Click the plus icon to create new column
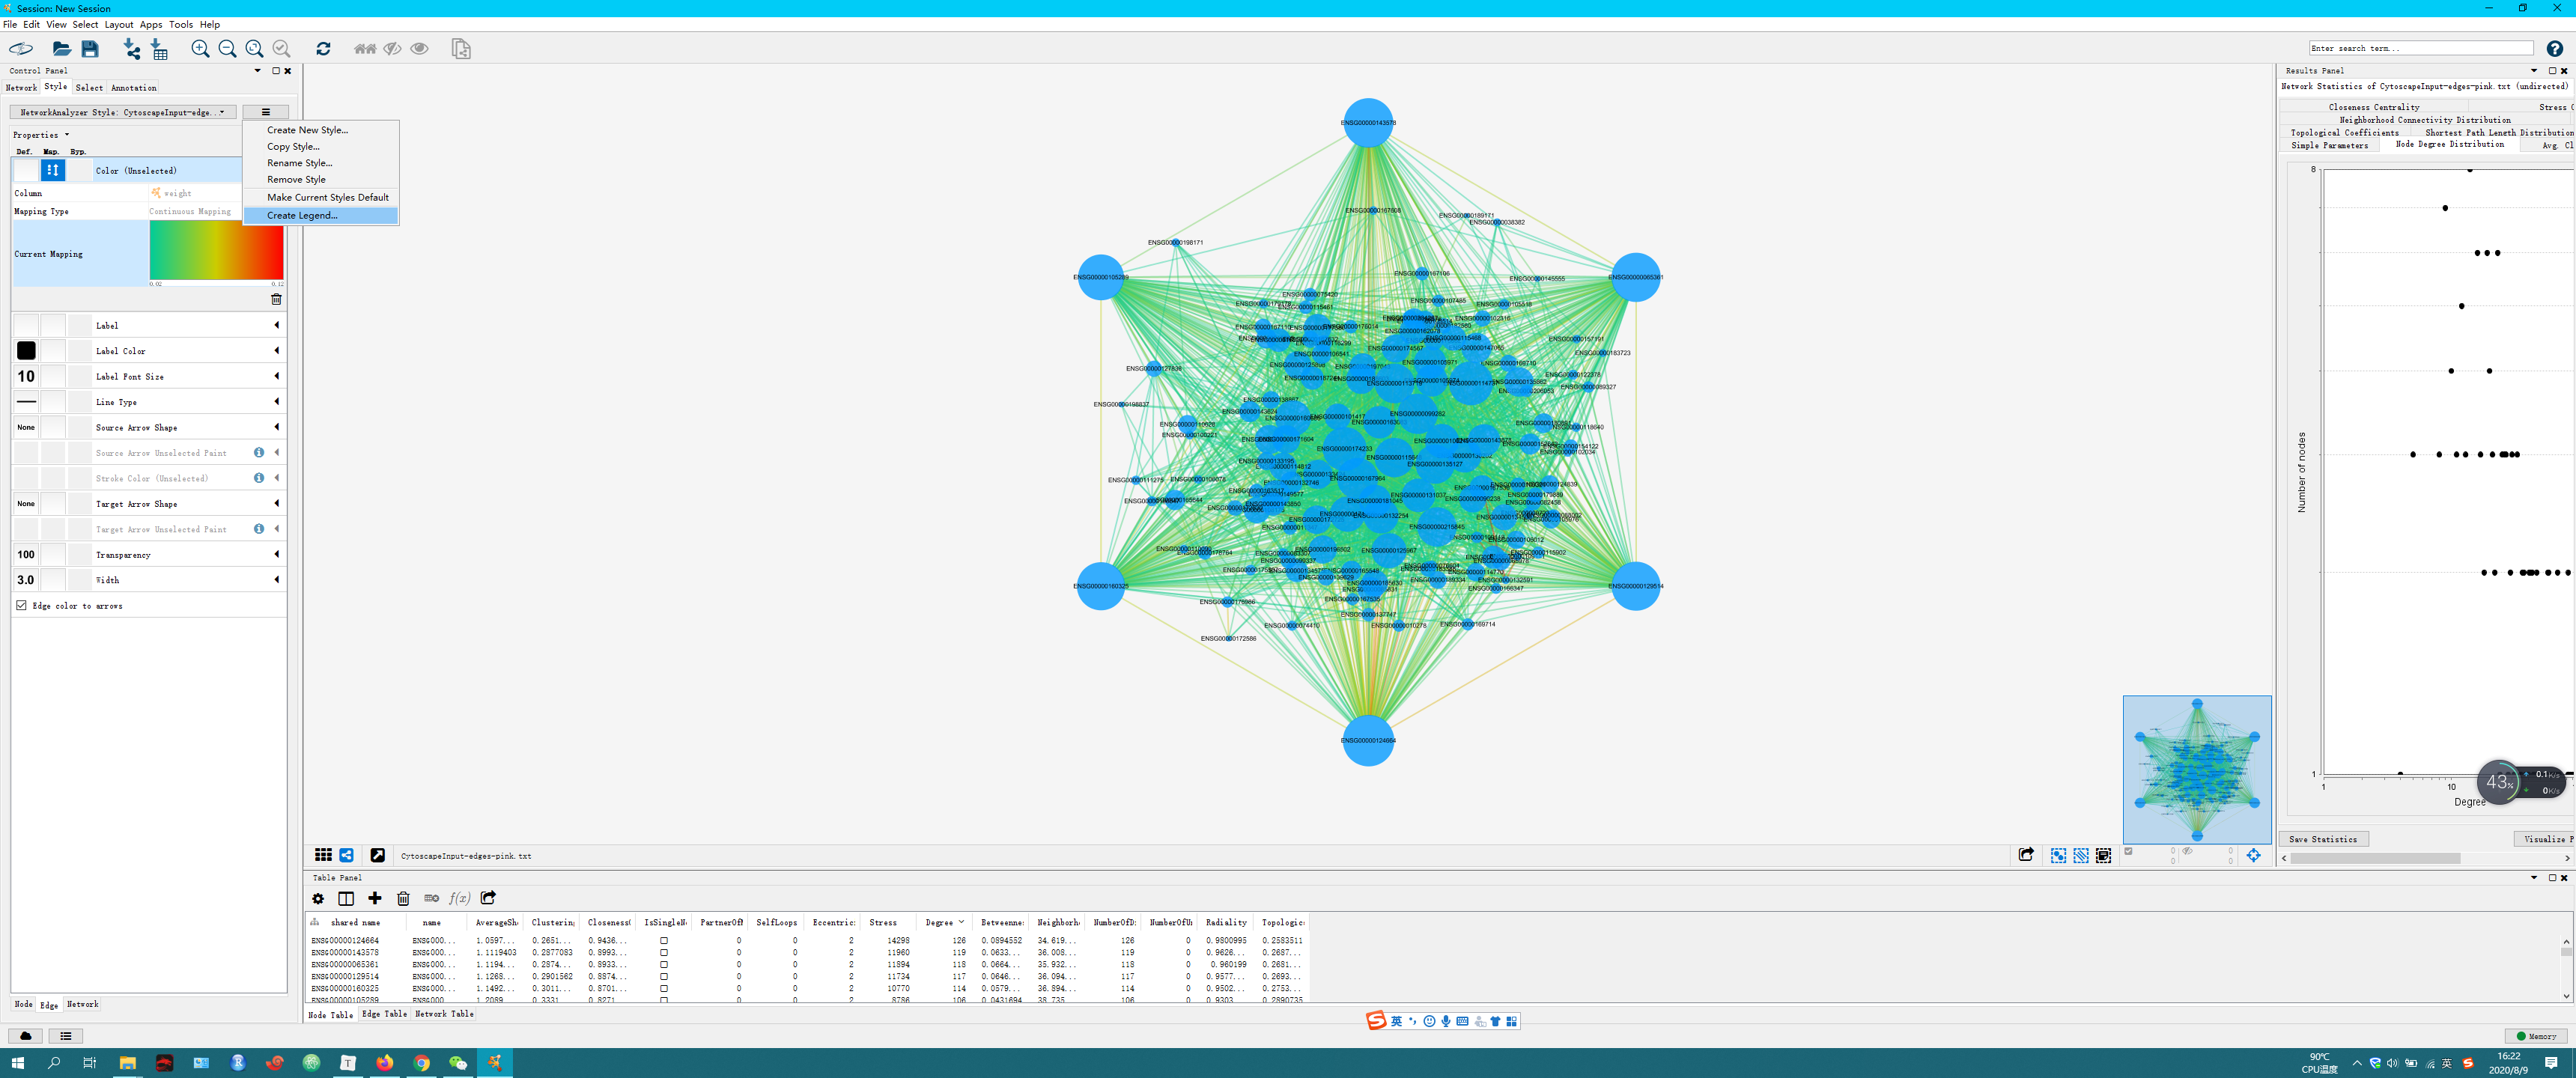Viewport: 2576px width, 1078px height. coord(375,898)
